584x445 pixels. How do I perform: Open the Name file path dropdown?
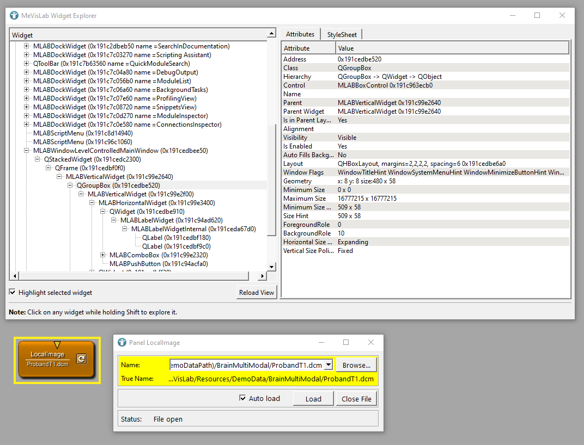(328, 365)
